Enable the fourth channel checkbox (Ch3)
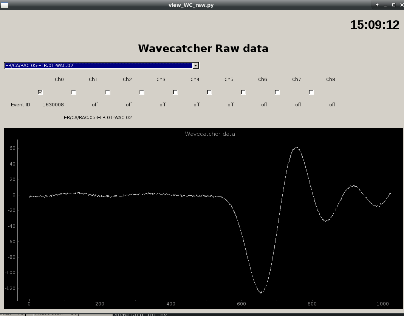Image resolution: width=404 pixels, height=316 pixels. pos(142,92)
